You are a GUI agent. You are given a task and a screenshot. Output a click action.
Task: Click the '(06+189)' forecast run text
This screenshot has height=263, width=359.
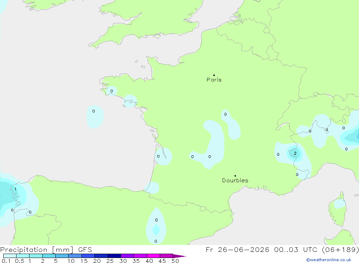pyautogui.click(x=340, y=250)
